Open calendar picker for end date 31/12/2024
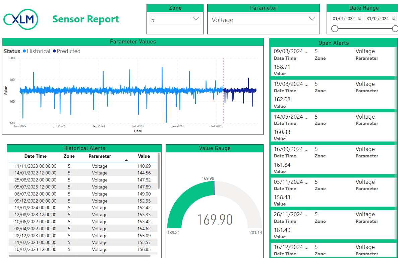The height and width of the screenshot is (258, 398). (394, 18)
